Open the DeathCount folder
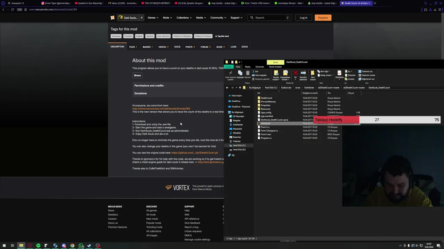The width and height of the screenshot is (444, 249). (x=266, y=98)
